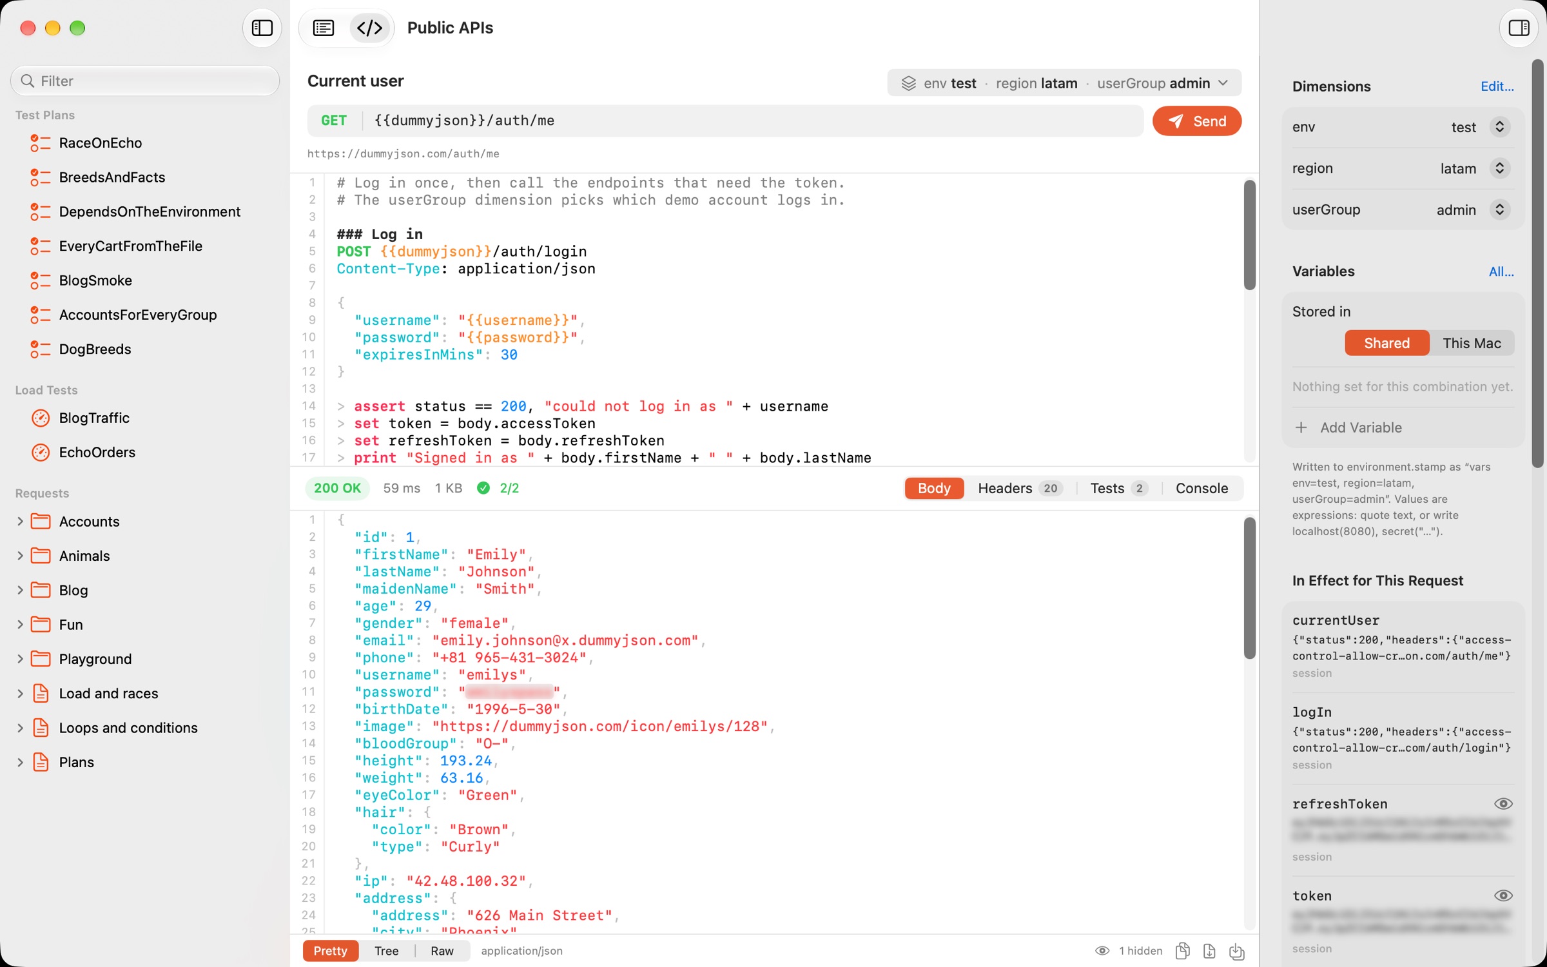Image resolution: width=1547 pixels, height=967 pixels.
Task: Click Edit... link for Dimensions
Action: click(1497, 86)
